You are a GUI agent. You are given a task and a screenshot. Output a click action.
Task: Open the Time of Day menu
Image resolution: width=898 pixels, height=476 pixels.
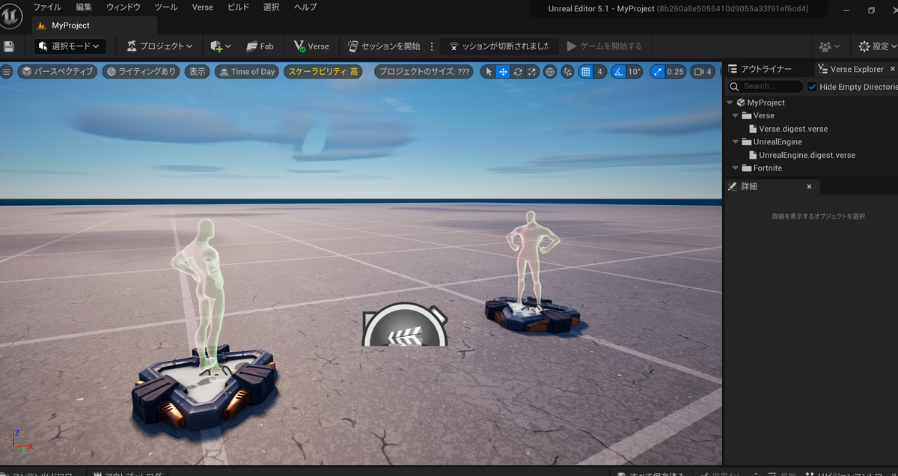tap(246, 72)
